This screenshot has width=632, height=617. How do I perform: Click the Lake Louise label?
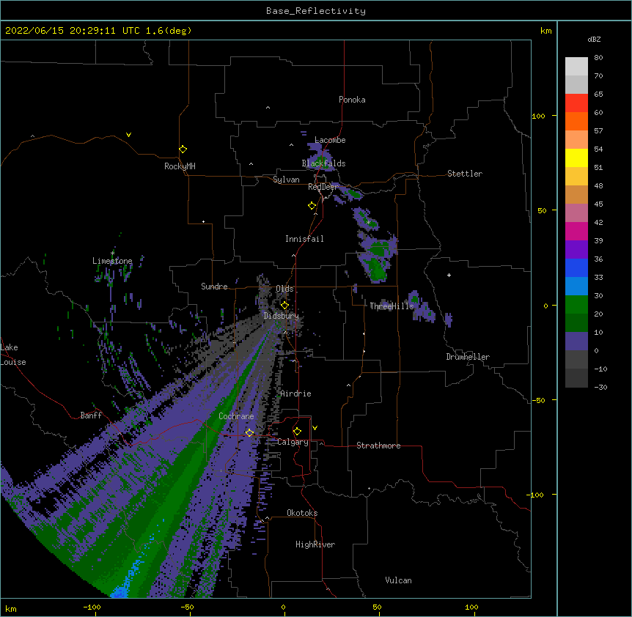point(13,355)
